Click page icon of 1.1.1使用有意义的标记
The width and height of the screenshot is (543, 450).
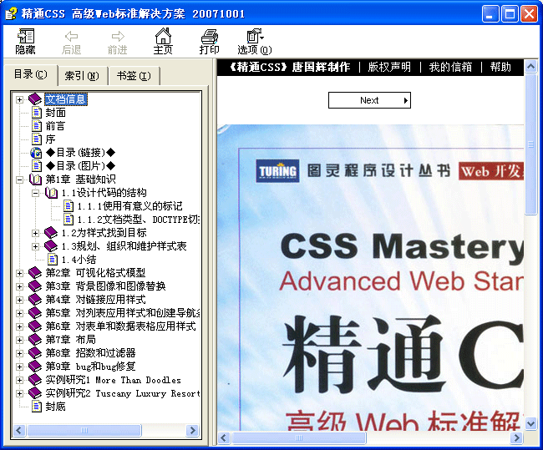pyautogui.click(x=69, y=206)
